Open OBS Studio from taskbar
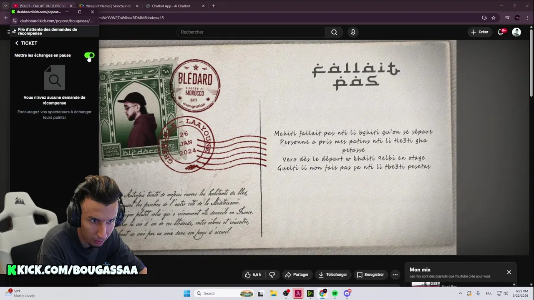Screen dimensions: 534x300 click(x=286, y=293)
